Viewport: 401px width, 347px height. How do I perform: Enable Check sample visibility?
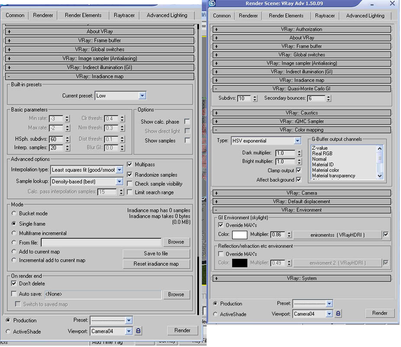(x=129, y=183)
